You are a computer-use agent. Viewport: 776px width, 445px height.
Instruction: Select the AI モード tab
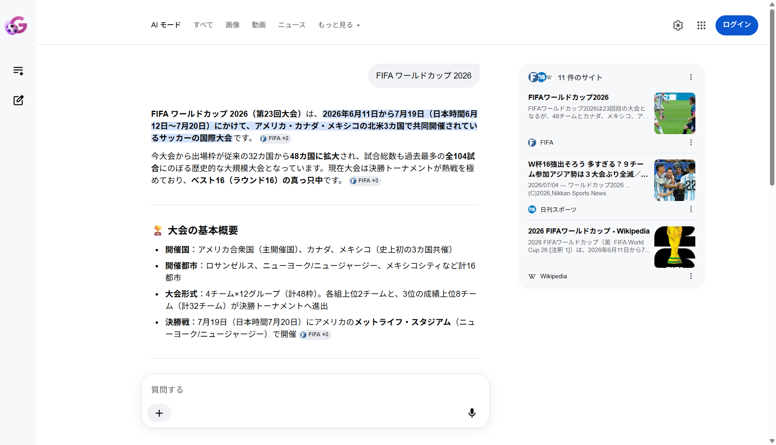pyautogui.click(x=166, y=25)
